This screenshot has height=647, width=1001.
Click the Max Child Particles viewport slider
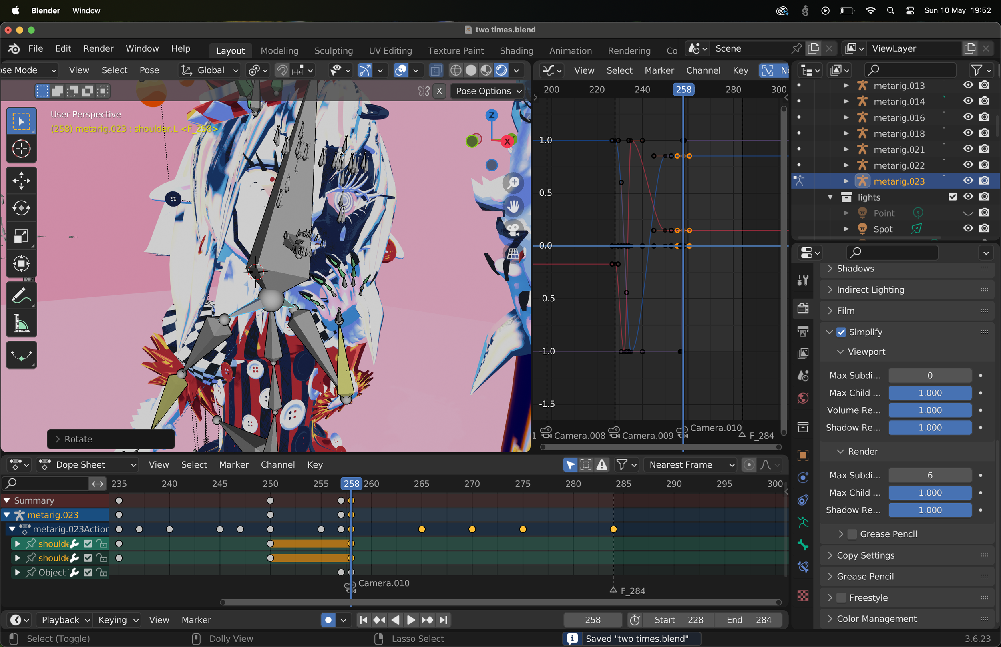tap(930, 393)
